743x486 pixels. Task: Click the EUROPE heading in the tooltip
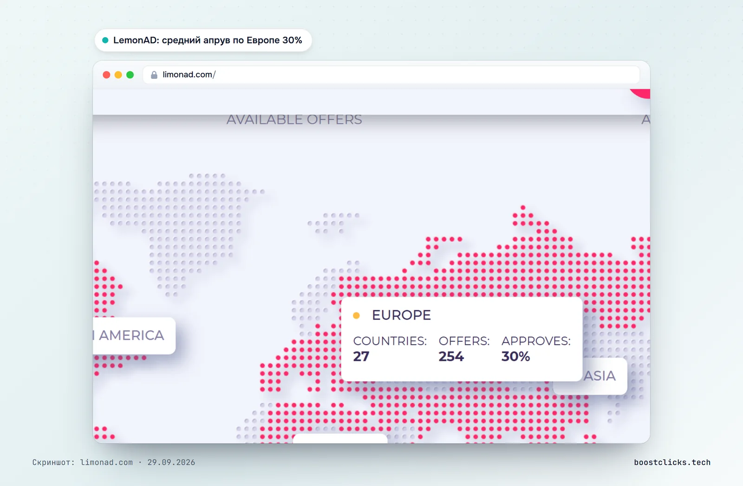tap(401, 315)
